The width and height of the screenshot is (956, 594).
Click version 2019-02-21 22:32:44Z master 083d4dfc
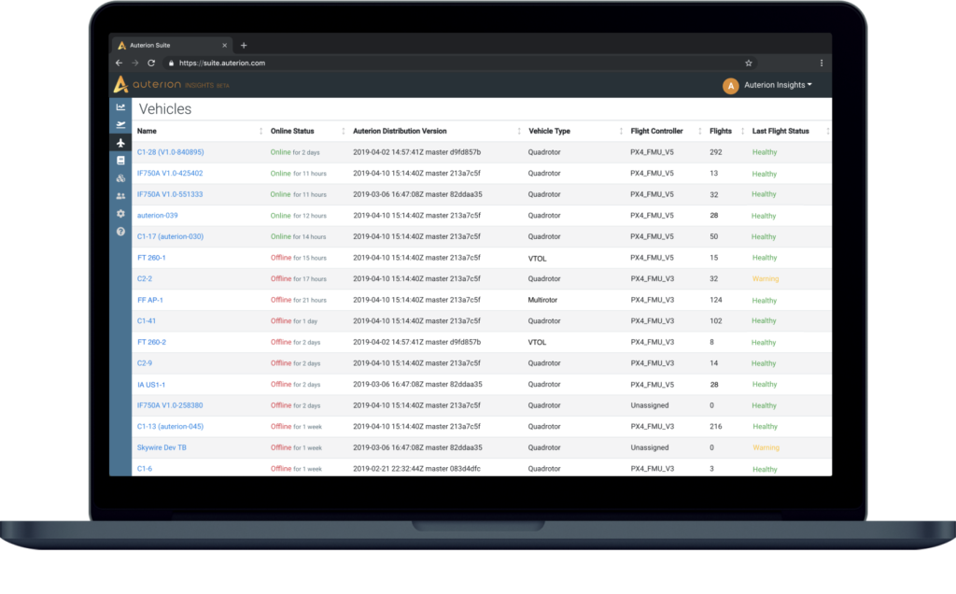[x=416, y=469]
